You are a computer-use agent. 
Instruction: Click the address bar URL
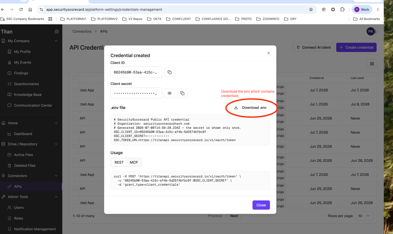pyautogui.click(x=104, y=9)
